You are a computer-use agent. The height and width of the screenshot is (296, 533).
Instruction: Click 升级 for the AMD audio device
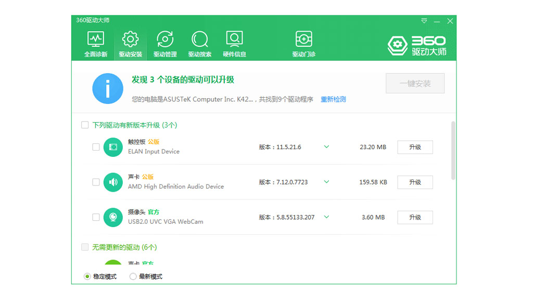pyautogui.click(x=415, y=182)
